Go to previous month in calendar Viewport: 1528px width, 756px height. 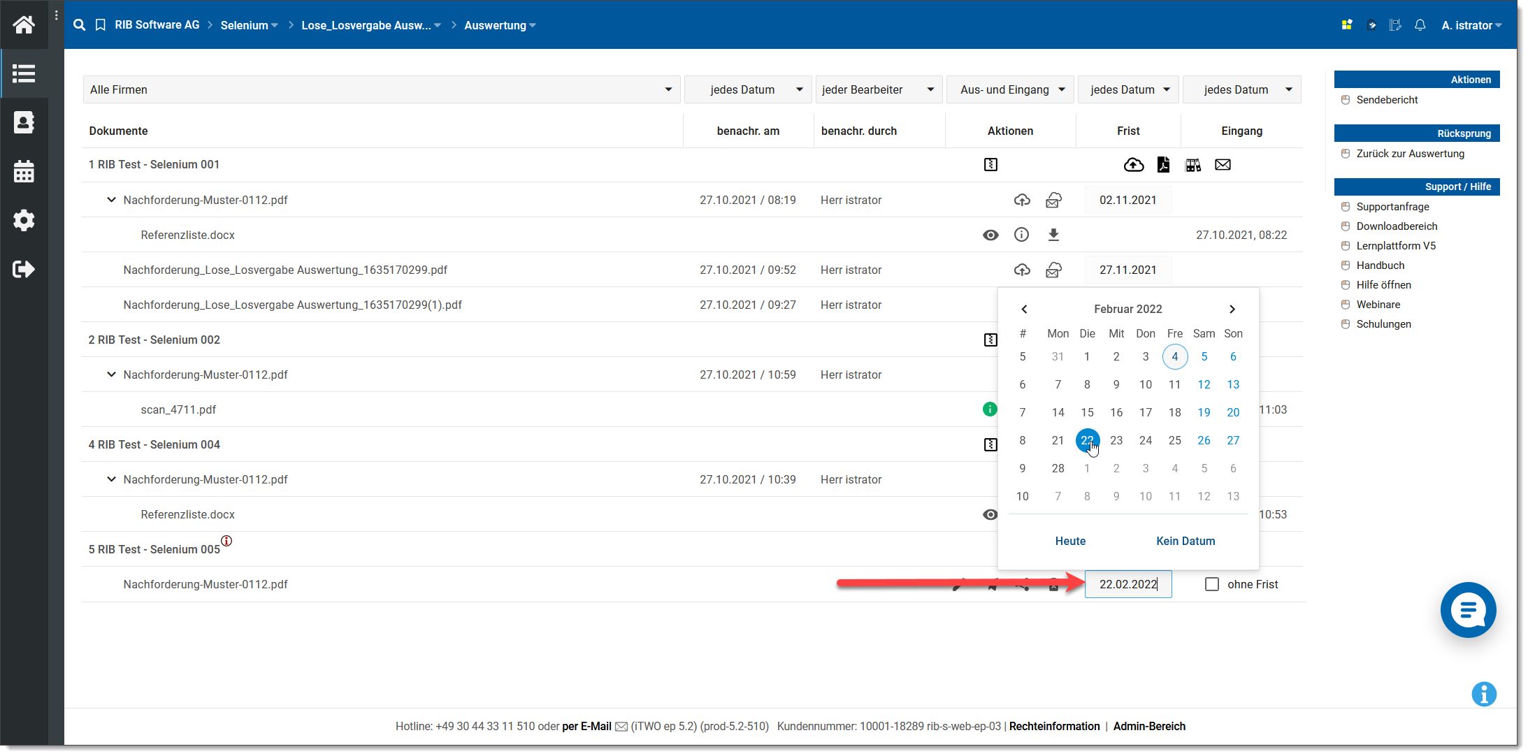1024,309
